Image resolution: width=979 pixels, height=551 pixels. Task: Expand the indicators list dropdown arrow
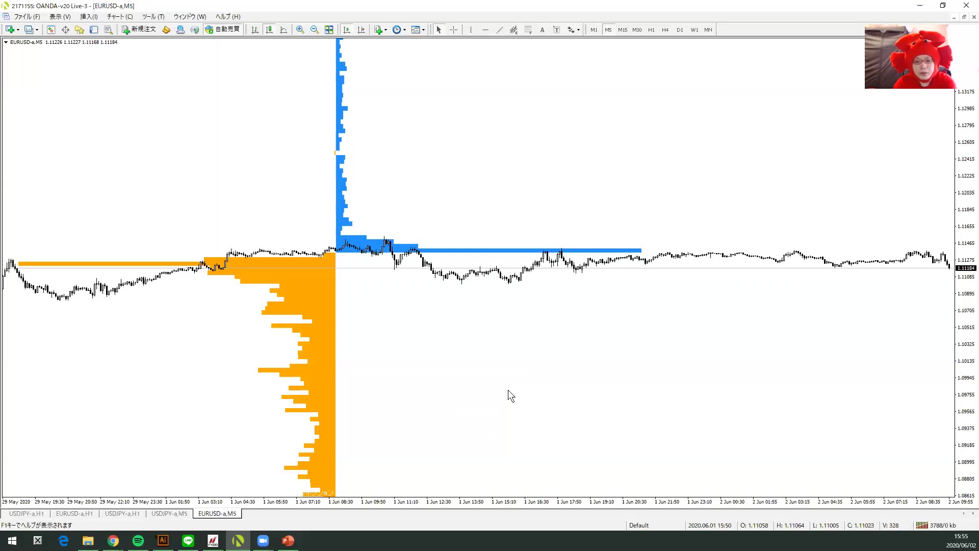click(385, 30)
